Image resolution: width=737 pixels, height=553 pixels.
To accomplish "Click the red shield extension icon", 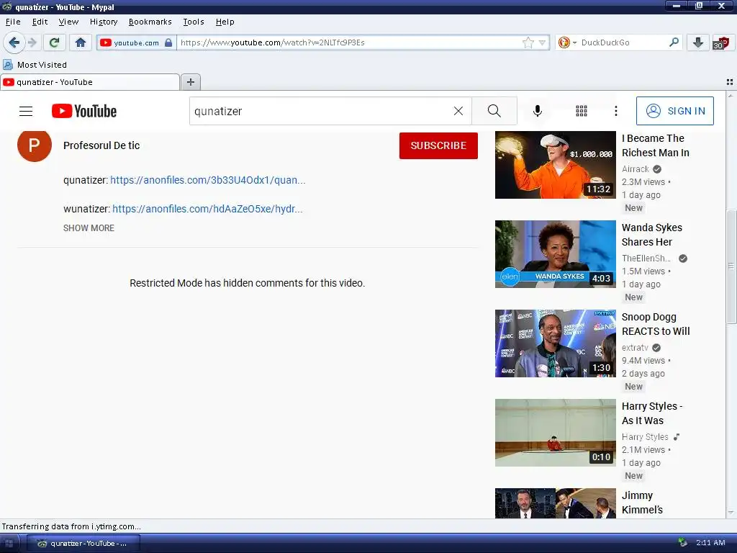I will [720, 42].
